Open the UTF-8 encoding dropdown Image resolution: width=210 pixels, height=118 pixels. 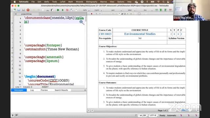(154, 115)
